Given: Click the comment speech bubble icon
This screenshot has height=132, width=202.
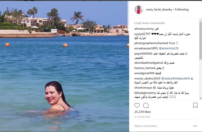Looking at the screenshot, I should [x=146, y=105].
